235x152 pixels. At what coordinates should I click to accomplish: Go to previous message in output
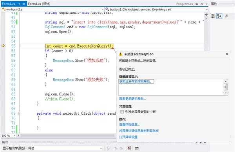pos(116,148)
